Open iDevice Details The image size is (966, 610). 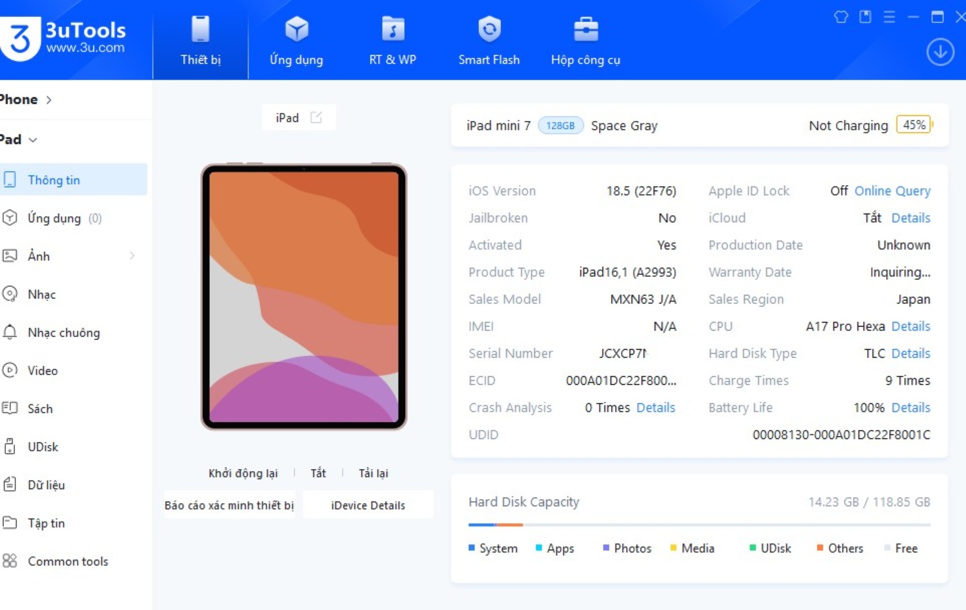pyautogui.click(x=368, y=505)
